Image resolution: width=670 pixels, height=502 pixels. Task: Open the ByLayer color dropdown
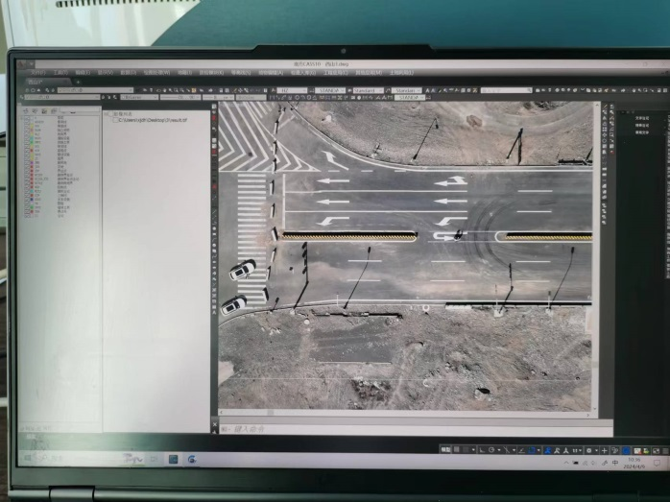[140, 97]
